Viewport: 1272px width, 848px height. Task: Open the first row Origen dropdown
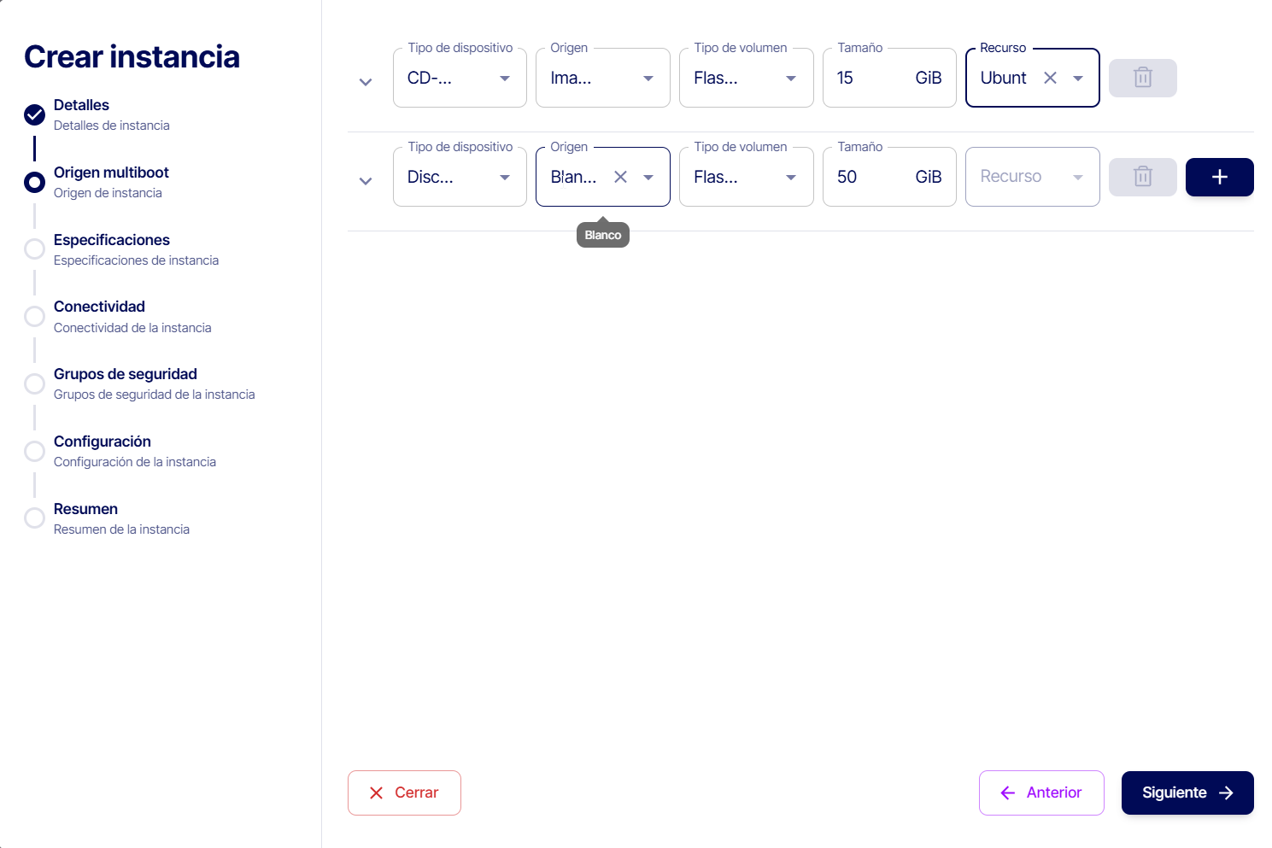[x=648, y=78]
